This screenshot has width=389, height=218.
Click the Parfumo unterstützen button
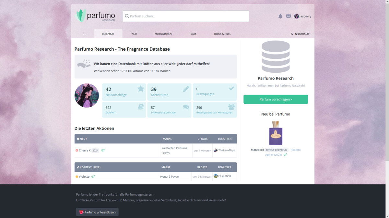click(x=97, y=212)
